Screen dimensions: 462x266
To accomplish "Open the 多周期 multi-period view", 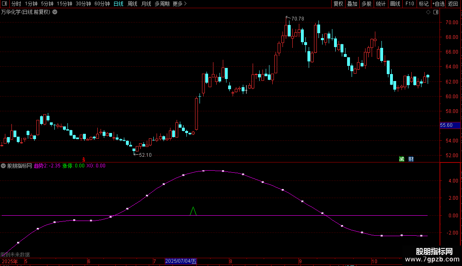I will (x=162, y=4).
